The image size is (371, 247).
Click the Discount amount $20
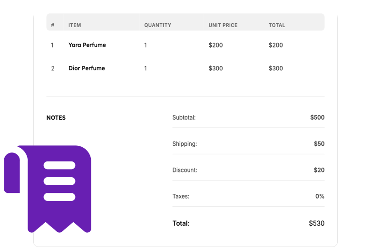coord(319,170)
